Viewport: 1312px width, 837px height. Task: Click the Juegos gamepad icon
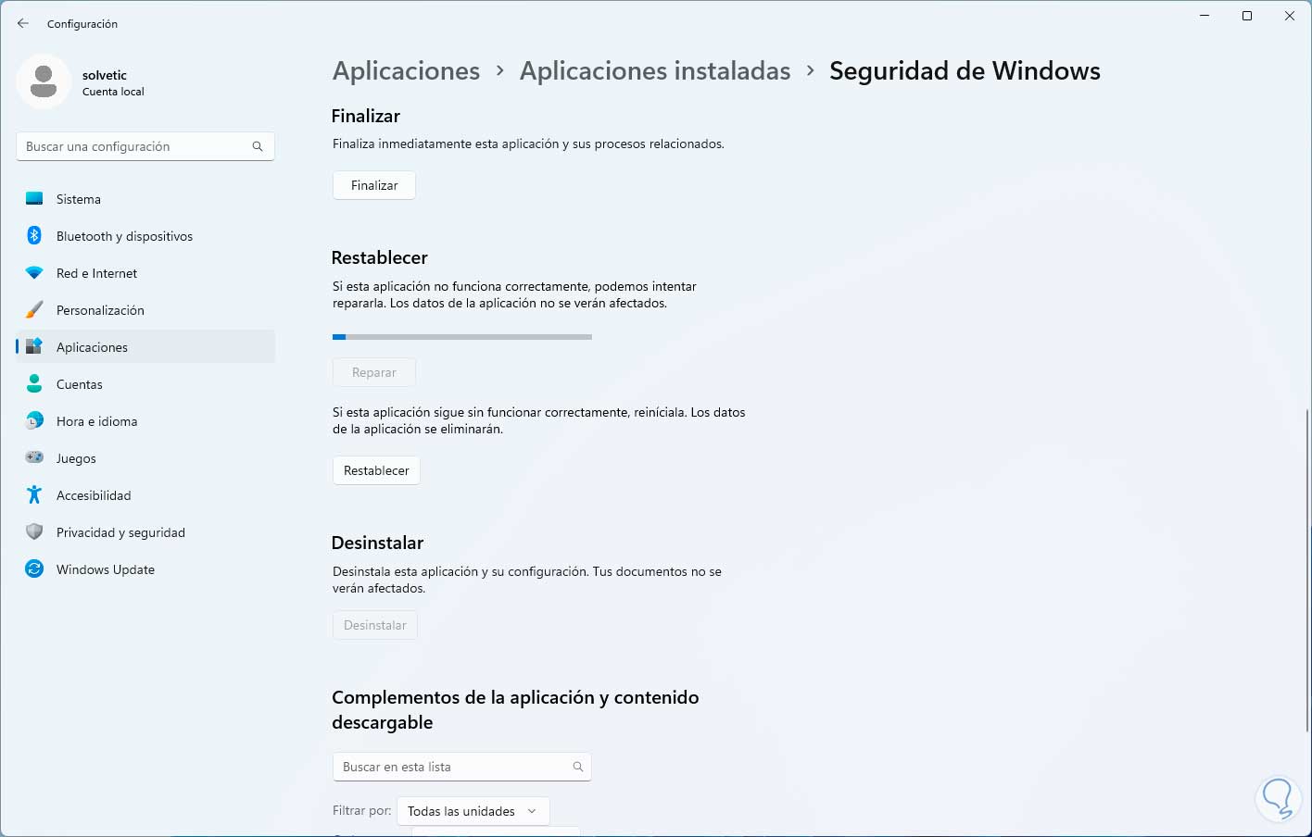34,458
